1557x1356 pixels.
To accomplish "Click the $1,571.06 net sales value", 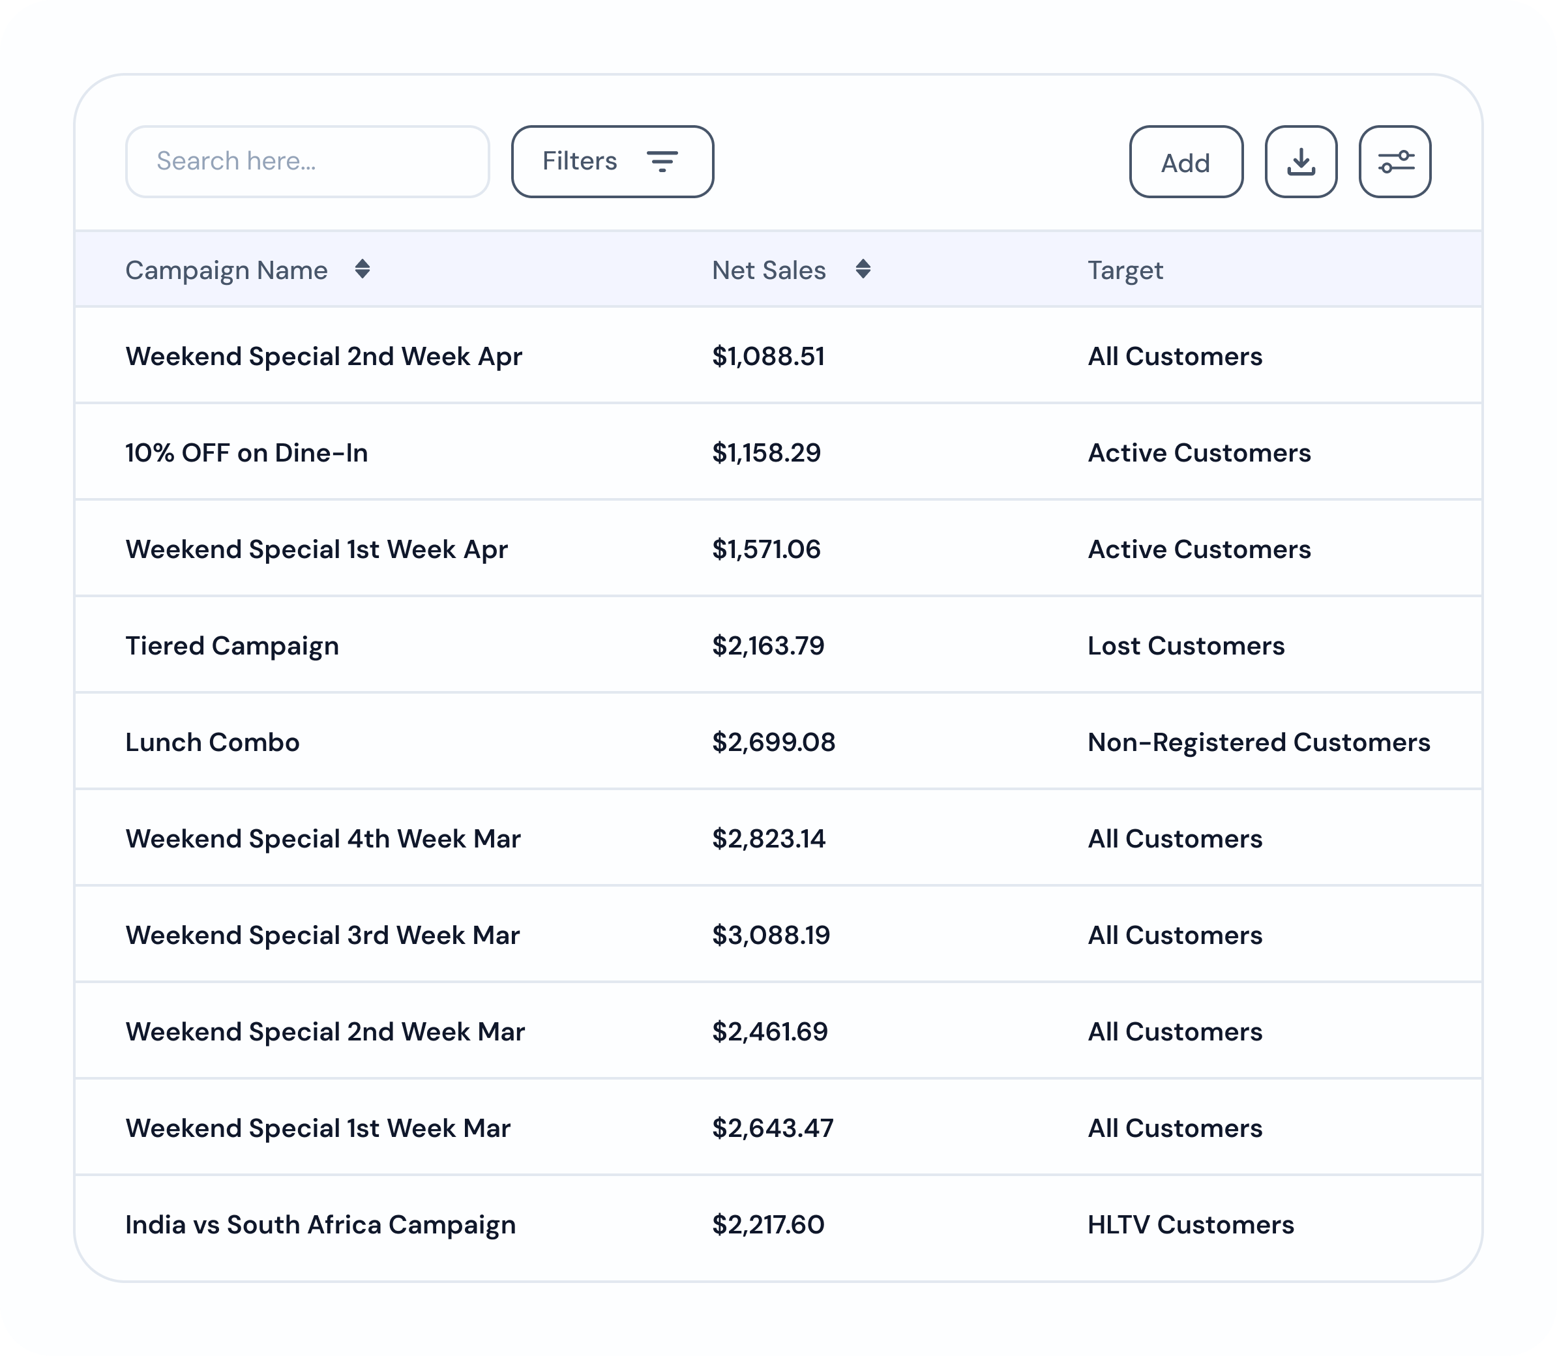I will (x=766, y=550).
